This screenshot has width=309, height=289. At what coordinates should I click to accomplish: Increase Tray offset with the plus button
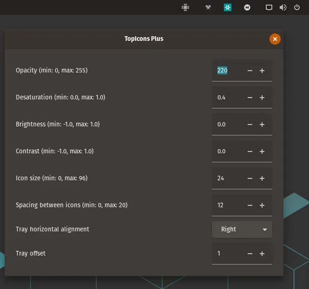point(262,254)
